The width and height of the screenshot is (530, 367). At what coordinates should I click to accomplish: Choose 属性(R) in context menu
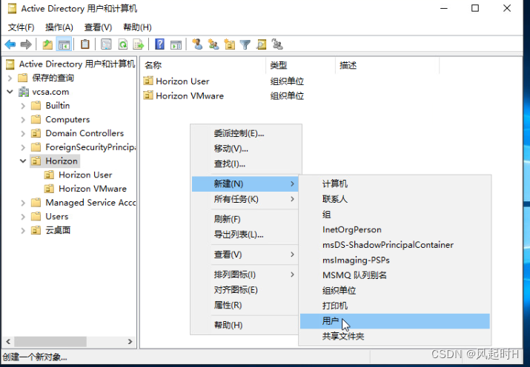(246, 306)
